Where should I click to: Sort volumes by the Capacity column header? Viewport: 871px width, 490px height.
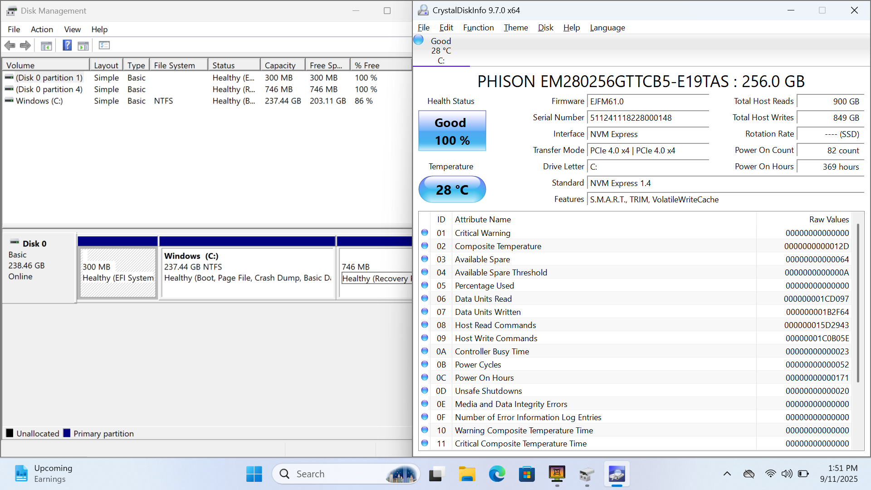283,65
